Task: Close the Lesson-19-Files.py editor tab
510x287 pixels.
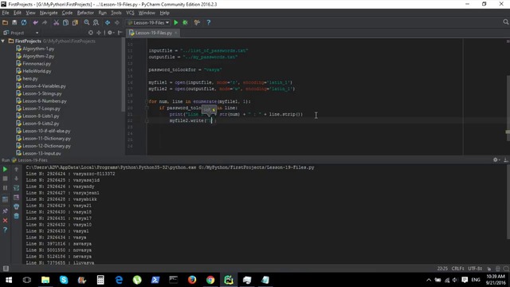Action: click(176, 33)
